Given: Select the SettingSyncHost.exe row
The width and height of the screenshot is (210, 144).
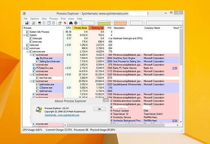Looking at the screenshot, I should [101, 62].
